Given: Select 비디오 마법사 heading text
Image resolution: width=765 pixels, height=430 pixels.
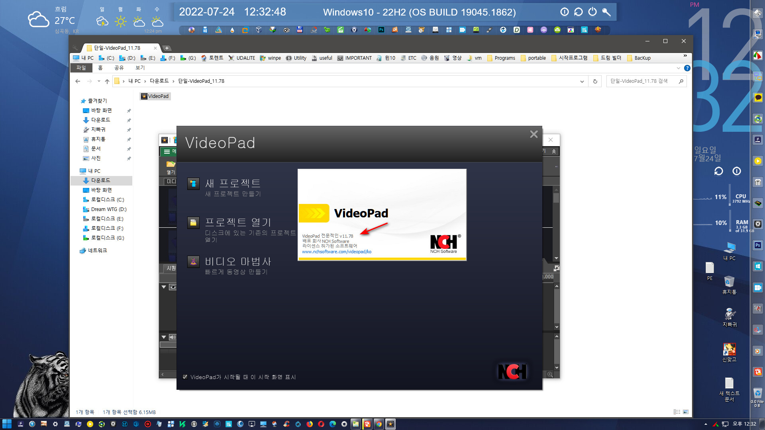Looking at the screenshot, I should pyautogui.click(x=238, y=261).
